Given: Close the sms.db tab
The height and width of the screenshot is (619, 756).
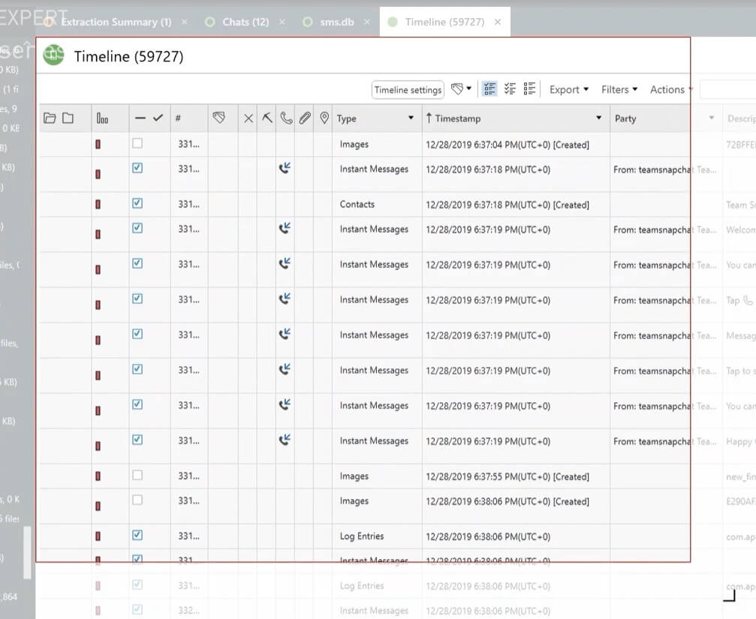Looking at the screenshot, I should (367, 23).
